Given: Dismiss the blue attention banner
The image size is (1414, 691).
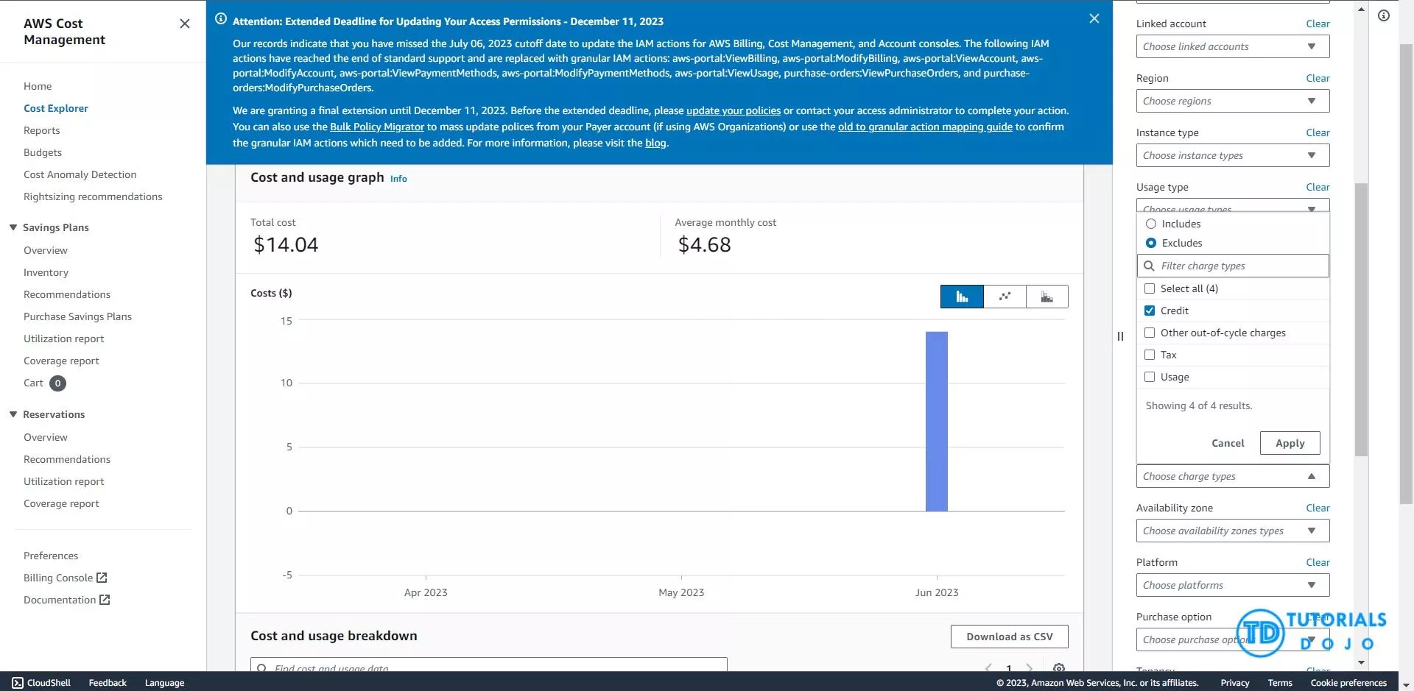Looking at the screenshot, I should (1094, 18).
